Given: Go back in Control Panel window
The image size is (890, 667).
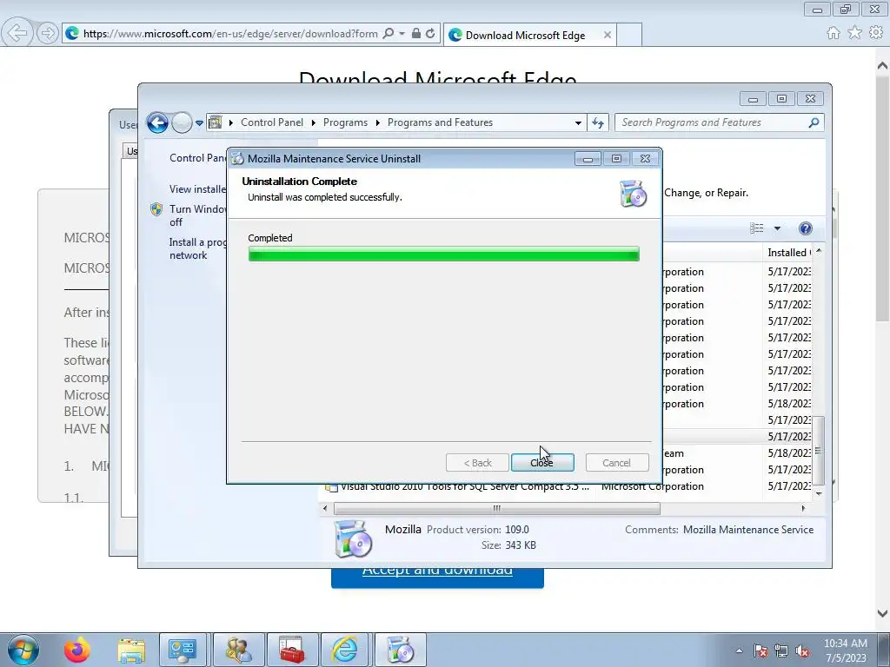Looking at the screenshot, I should [x=158, y=122].
